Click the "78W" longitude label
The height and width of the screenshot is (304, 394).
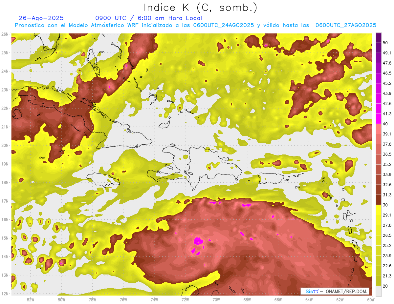point(92,299)
